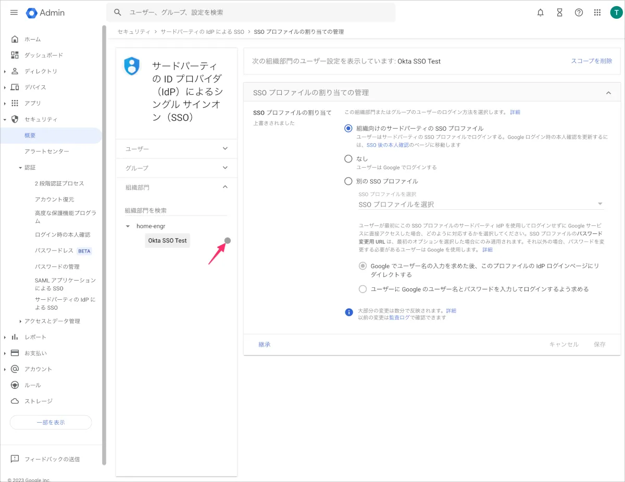
Task: Open the Google apps grid
Action: [x=597, y=12]
